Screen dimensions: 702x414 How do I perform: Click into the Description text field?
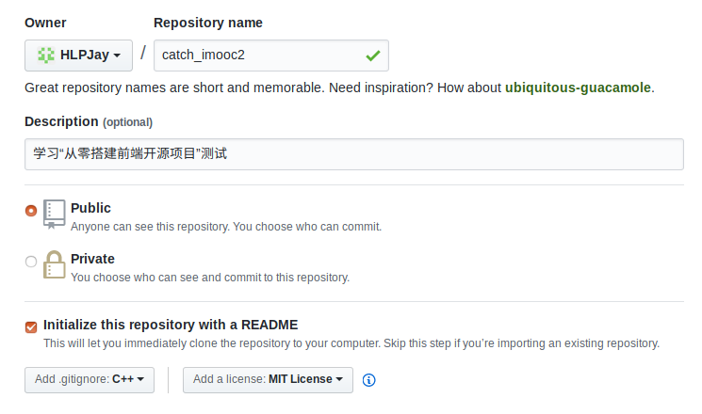tap(354, 154)
